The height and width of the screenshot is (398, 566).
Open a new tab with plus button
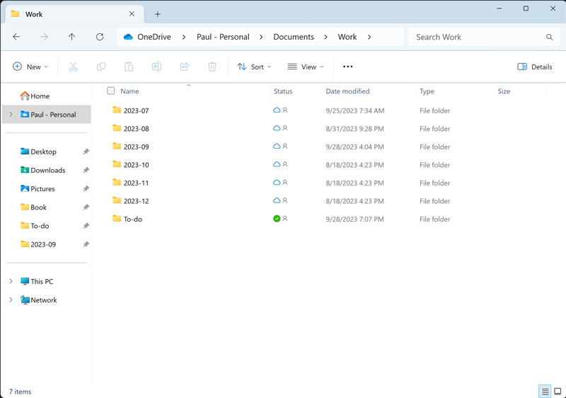point(158,14)
